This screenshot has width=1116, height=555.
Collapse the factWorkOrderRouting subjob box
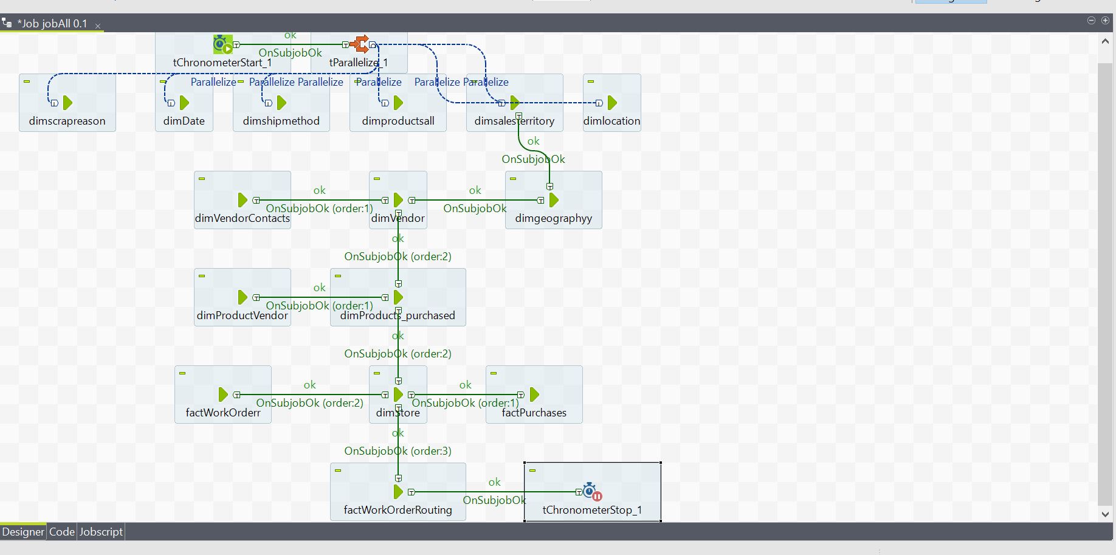338,471
